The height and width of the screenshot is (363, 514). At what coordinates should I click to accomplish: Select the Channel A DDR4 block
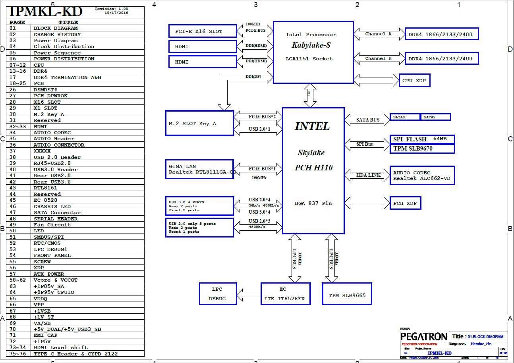click(442, 34)
